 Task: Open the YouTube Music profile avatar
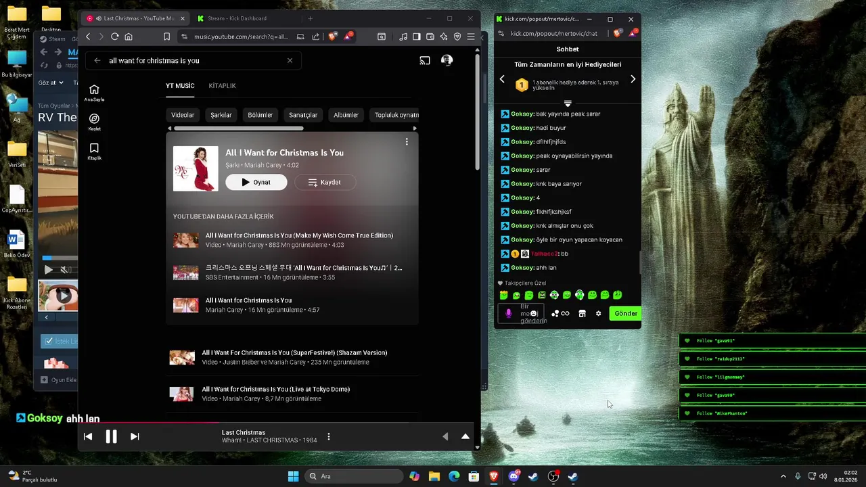tap(447, 60)
